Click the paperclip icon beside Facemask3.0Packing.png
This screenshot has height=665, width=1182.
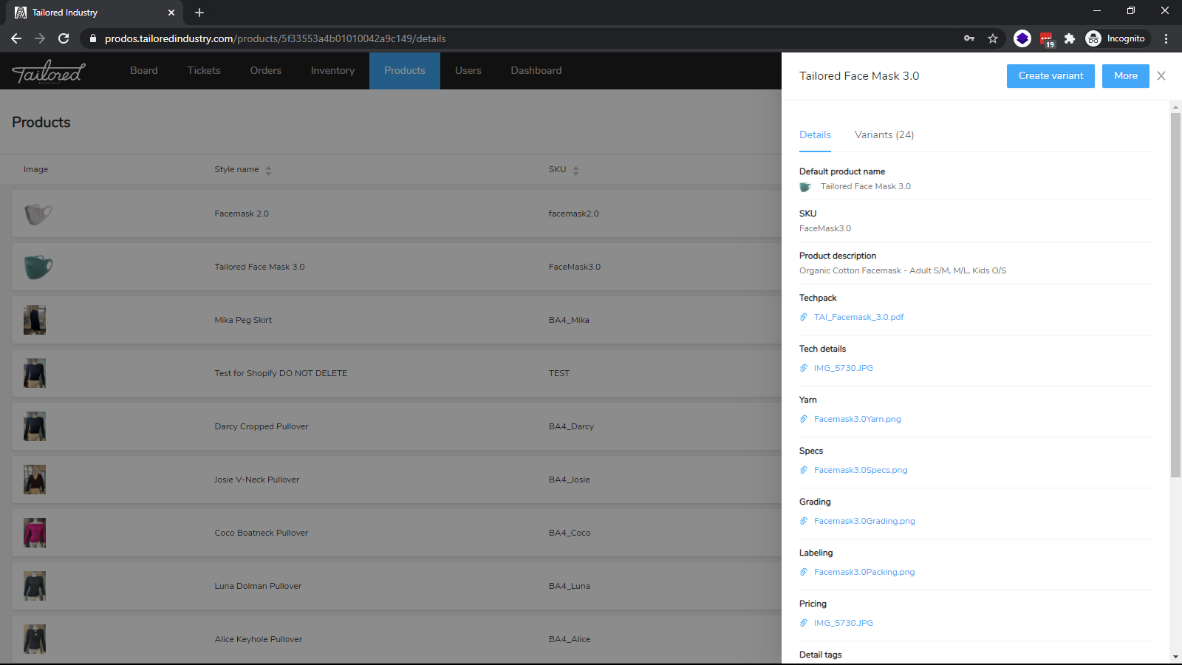[x=804, y=572]
